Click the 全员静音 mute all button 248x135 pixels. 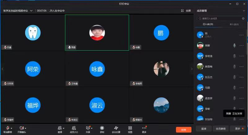[x=221, y=129]
